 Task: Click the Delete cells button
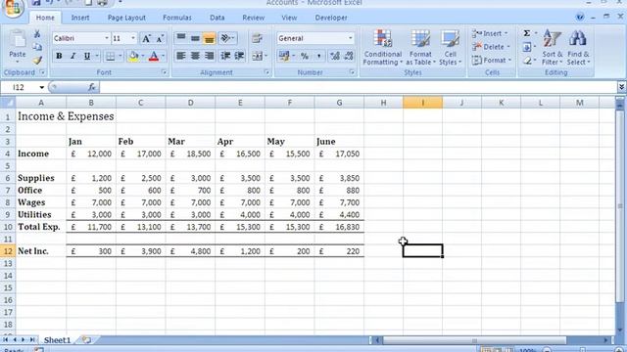(x=491, y=47)
